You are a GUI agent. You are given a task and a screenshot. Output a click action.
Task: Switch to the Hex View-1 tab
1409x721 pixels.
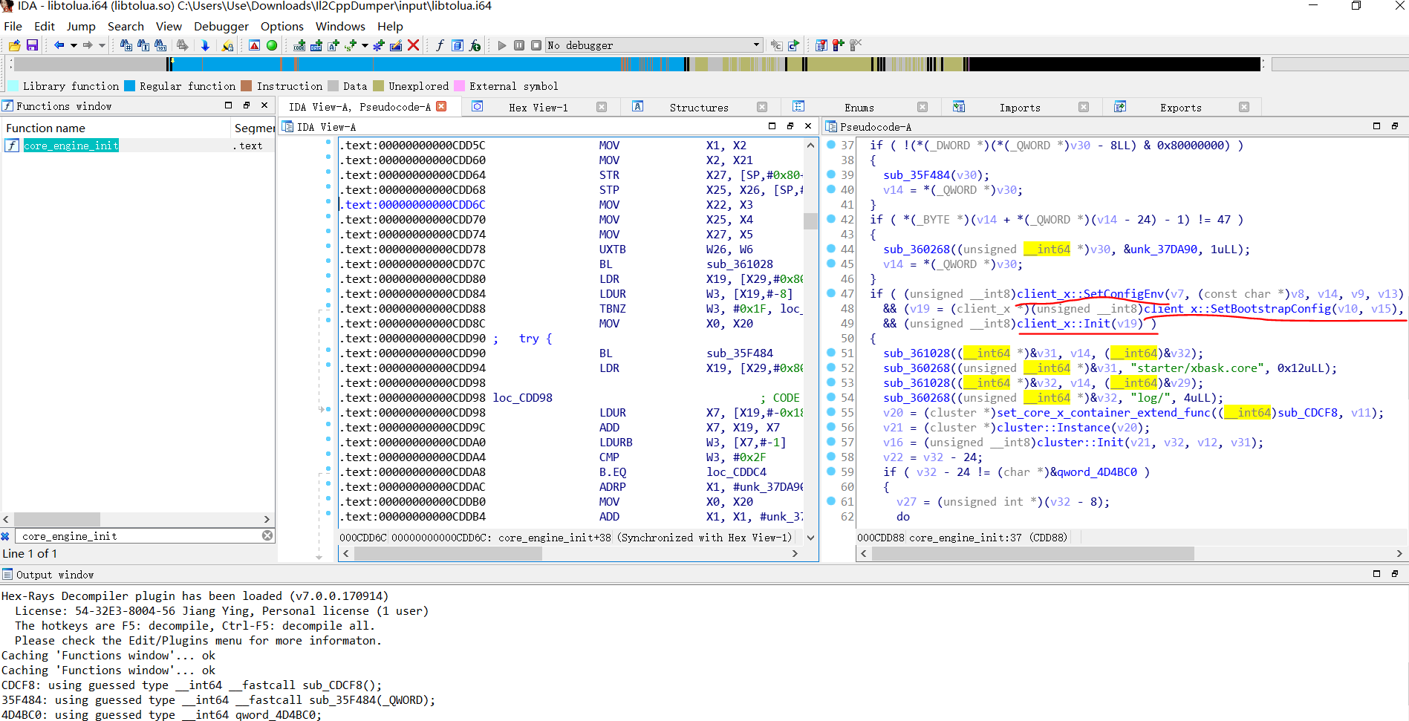tap(538, 108)
